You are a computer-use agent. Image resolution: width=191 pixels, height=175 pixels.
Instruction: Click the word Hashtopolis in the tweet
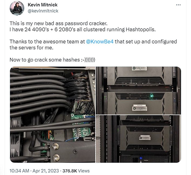tap(141, 29)
